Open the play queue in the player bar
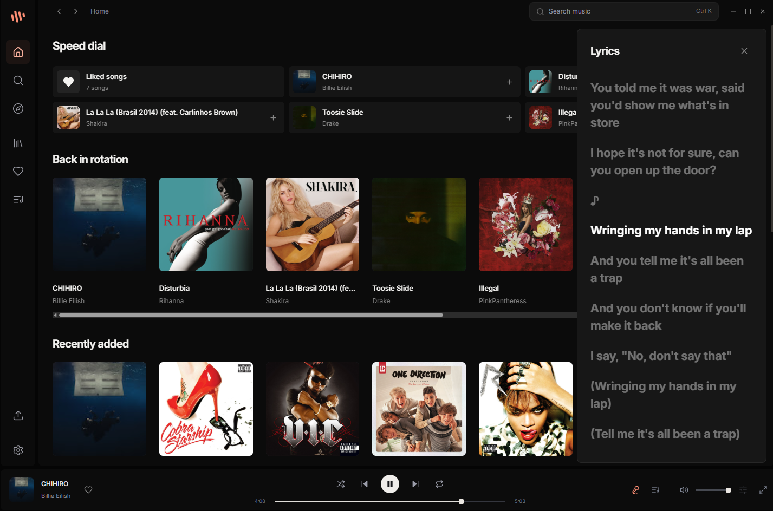Screen dimensions: 773x511 tap(655, 490)
